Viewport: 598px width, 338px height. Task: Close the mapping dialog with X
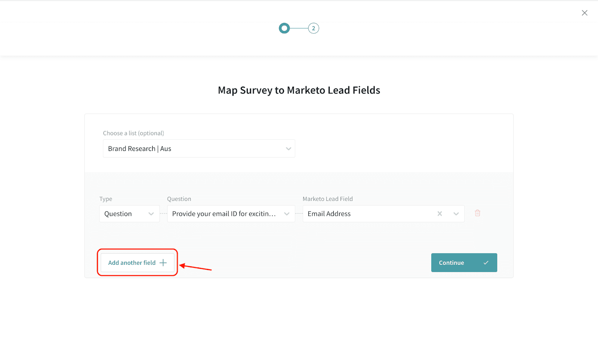click(x=585, y=13)
